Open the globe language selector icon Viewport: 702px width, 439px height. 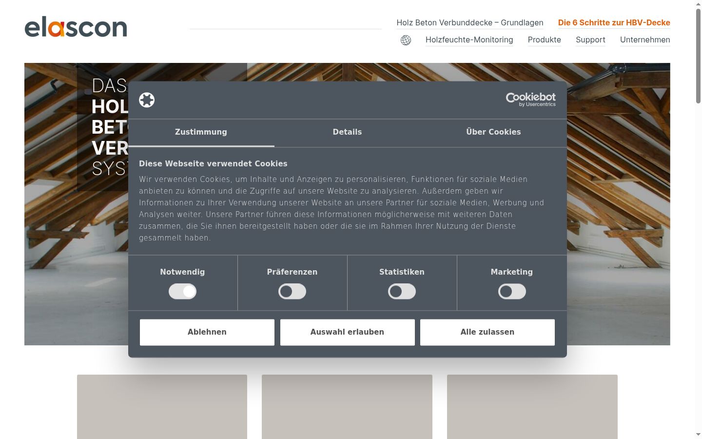(x=406, y=40)
